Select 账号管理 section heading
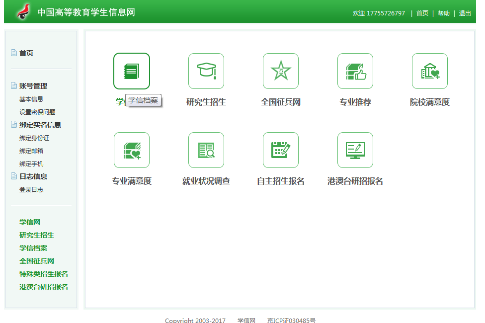 [33, 86]
